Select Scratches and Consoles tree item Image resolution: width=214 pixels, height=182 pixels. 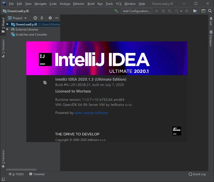31,35
